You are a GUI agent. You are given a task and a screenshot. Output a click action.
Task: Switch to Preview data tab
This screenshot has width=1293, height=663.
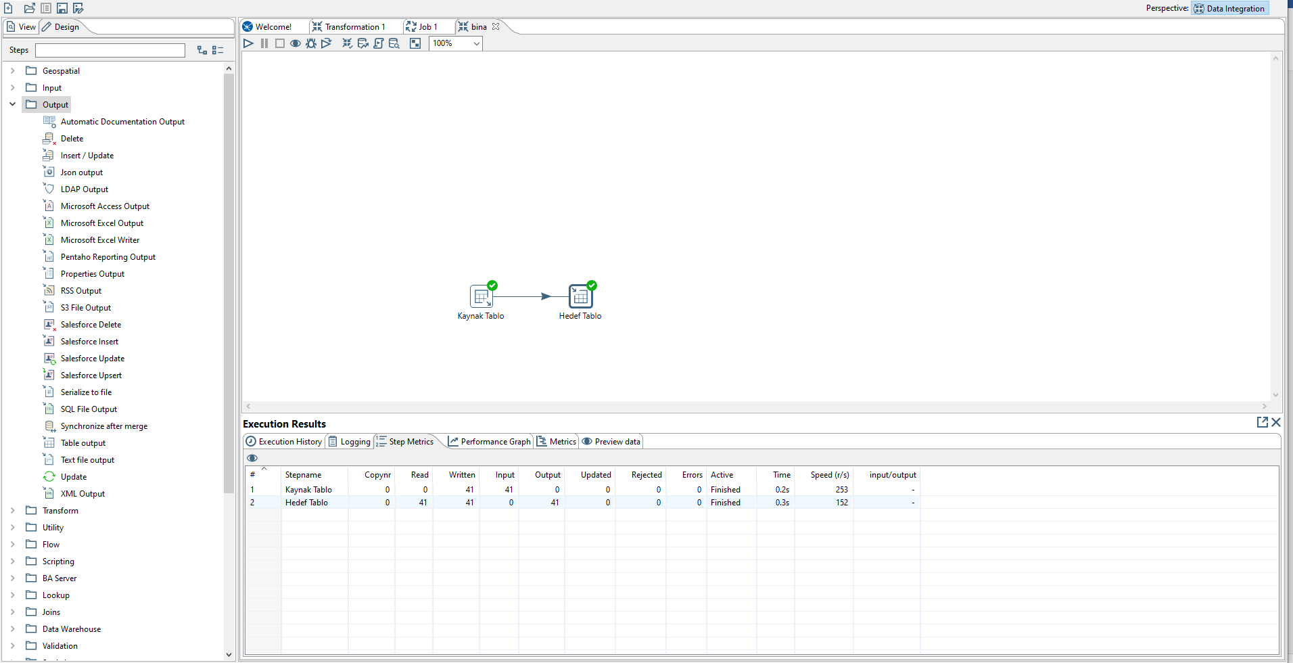point(611,442)
